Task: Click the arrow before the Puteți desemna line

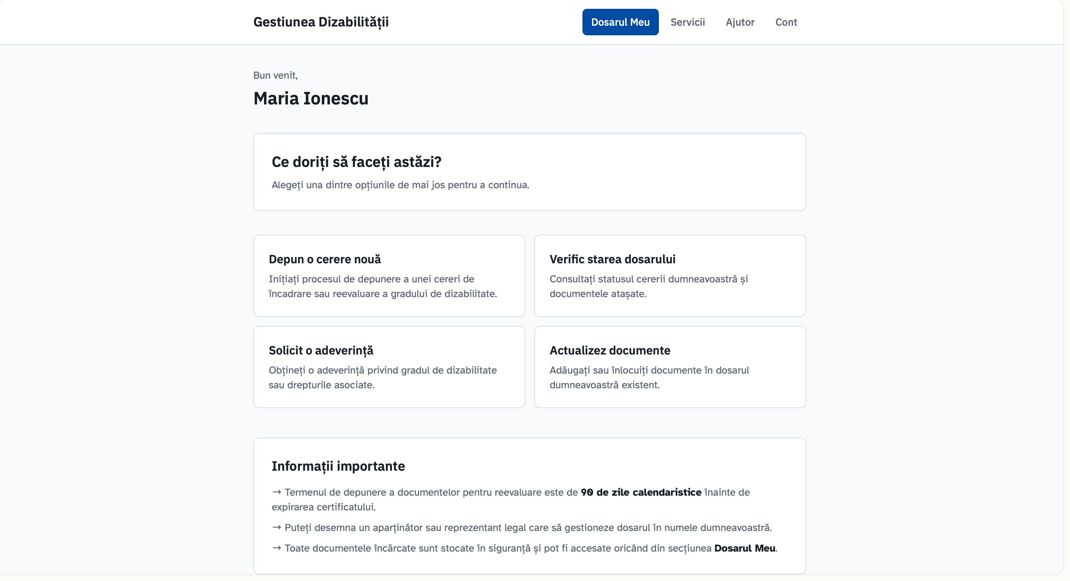Action: click(277, 527)
